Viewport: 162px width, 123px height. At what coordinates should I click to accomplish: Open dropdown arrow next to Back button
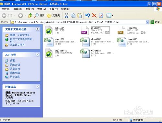click(15, 16)
